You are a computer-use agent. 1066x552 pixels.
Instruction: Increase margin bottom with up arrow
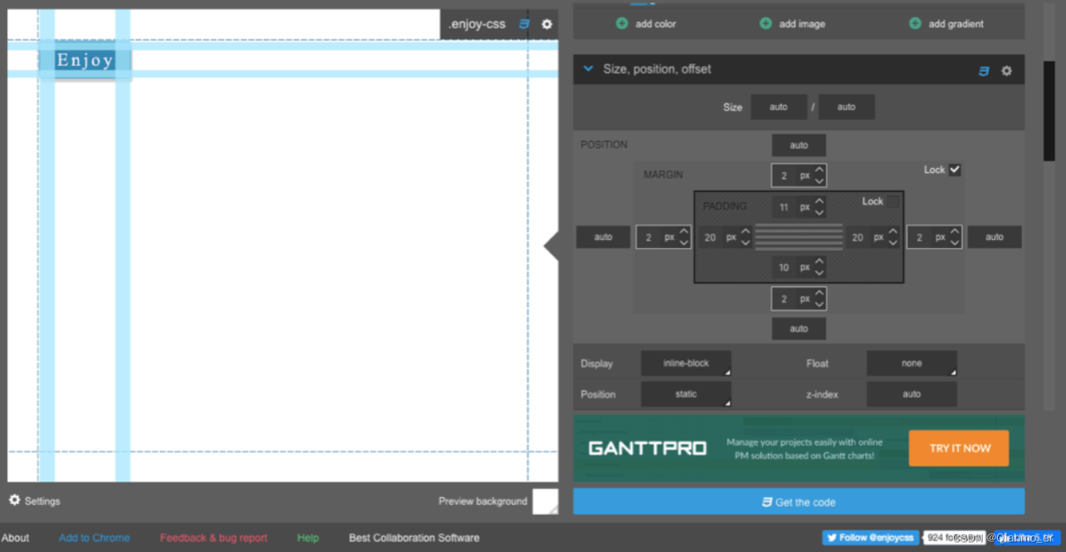coord(820,294)
